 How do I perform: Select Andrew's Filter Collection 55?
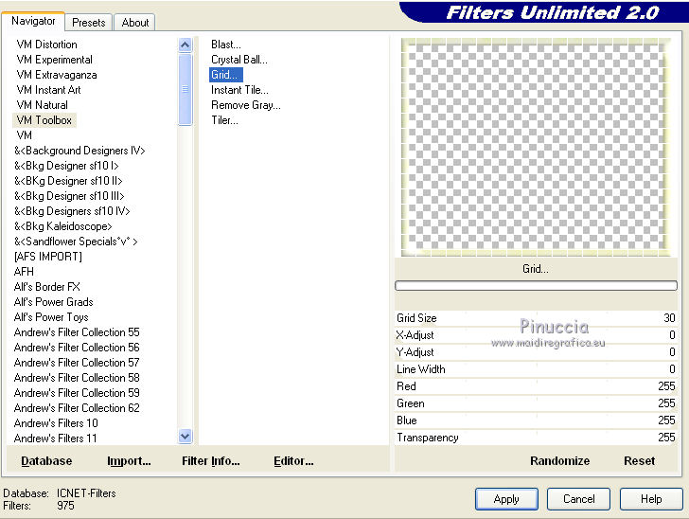tap(77, 332)
